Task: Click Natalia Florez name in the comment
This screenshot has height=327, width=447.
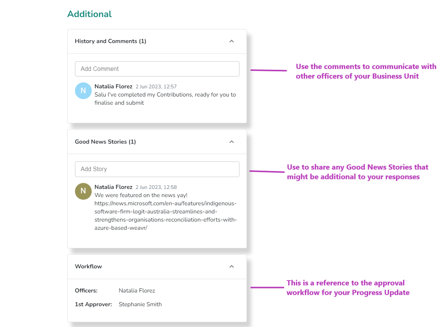Action: 113,86
